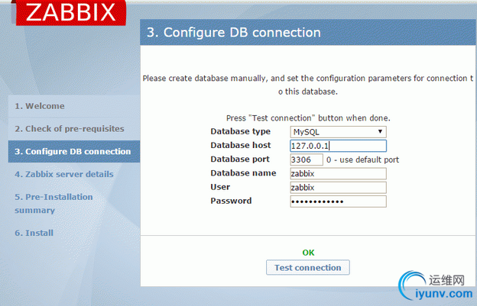Focus the Database host field with 127.0.0.1
The image size is (477, 306).
pyautogui.click(x=338, y=146)
